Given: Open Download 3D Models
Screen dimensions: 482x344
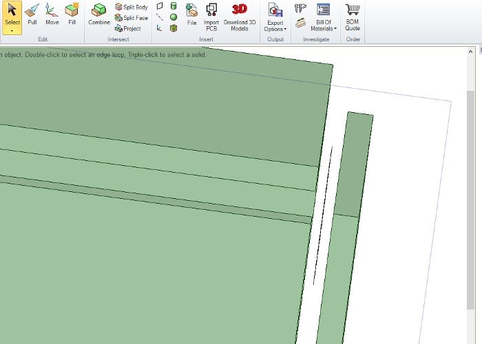Looking at the screenshot, I should pos(240,17).
